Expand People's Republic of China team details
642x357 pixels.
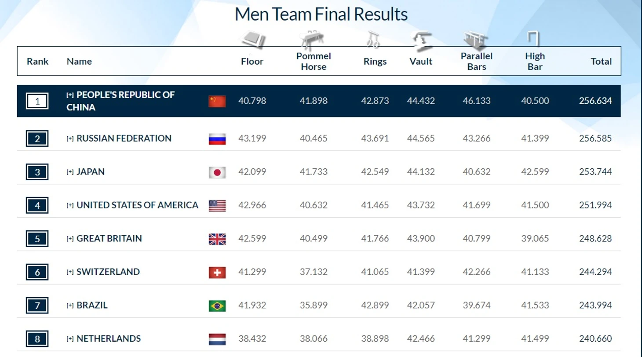70,95
